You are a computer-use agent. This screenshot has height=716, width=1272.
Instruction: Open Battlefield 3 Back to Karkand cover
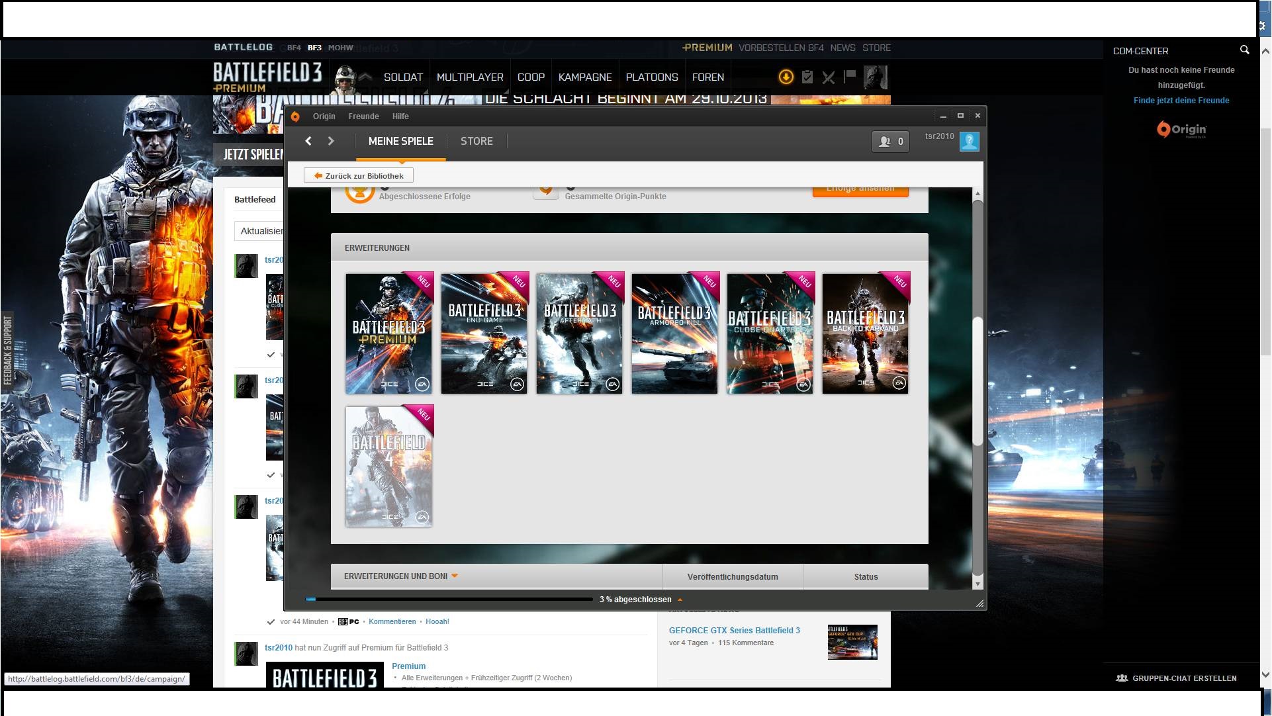pyautogui.click(x=866, y=334)
